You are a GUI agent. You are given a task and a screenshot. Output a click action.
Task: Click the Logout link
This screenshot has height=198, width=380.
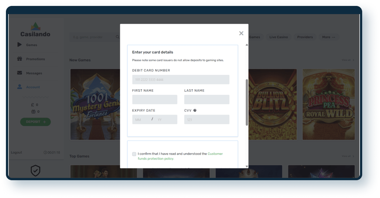click(x=16, y=152)
